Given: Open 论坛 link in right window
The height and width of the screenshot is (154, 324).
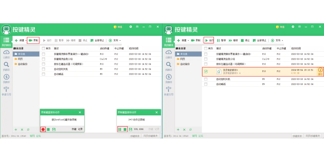Looking at the screenshot, I should point(201,136).
